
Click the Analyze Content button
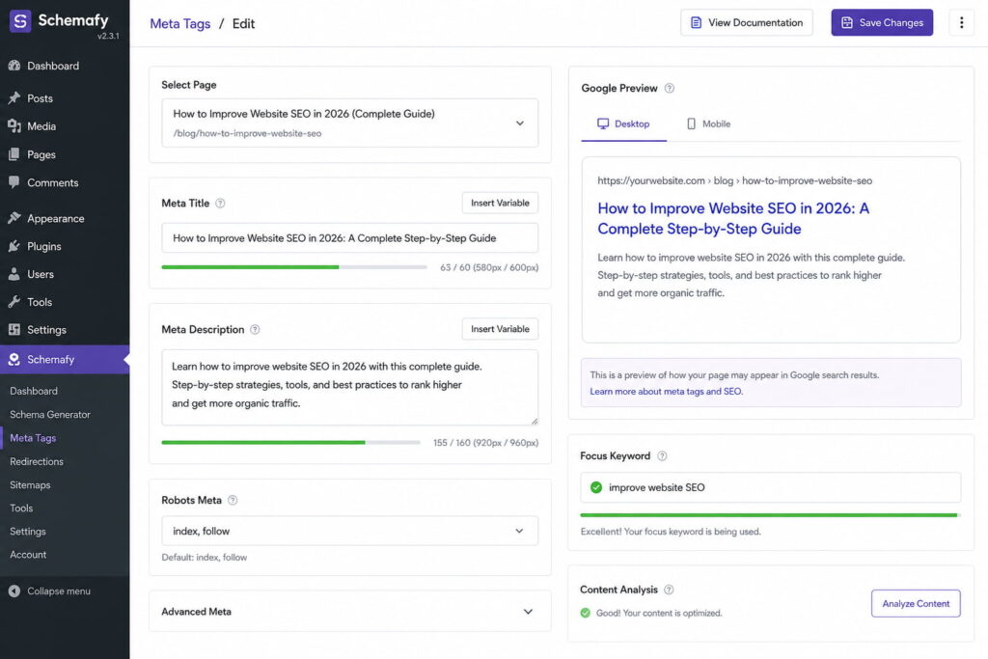point(916,604)
